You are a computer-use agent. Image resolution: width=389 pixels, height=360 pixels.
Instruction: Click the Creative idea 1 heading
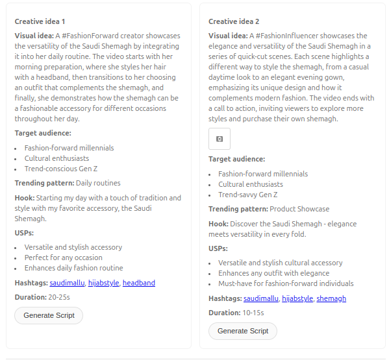click(40, 21)
